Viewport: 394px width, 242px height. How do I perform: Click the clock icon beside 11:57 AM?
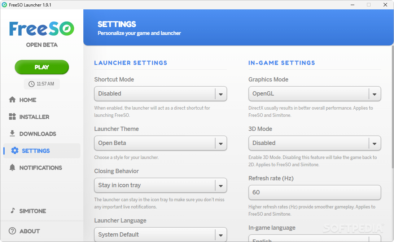[31, 84]
